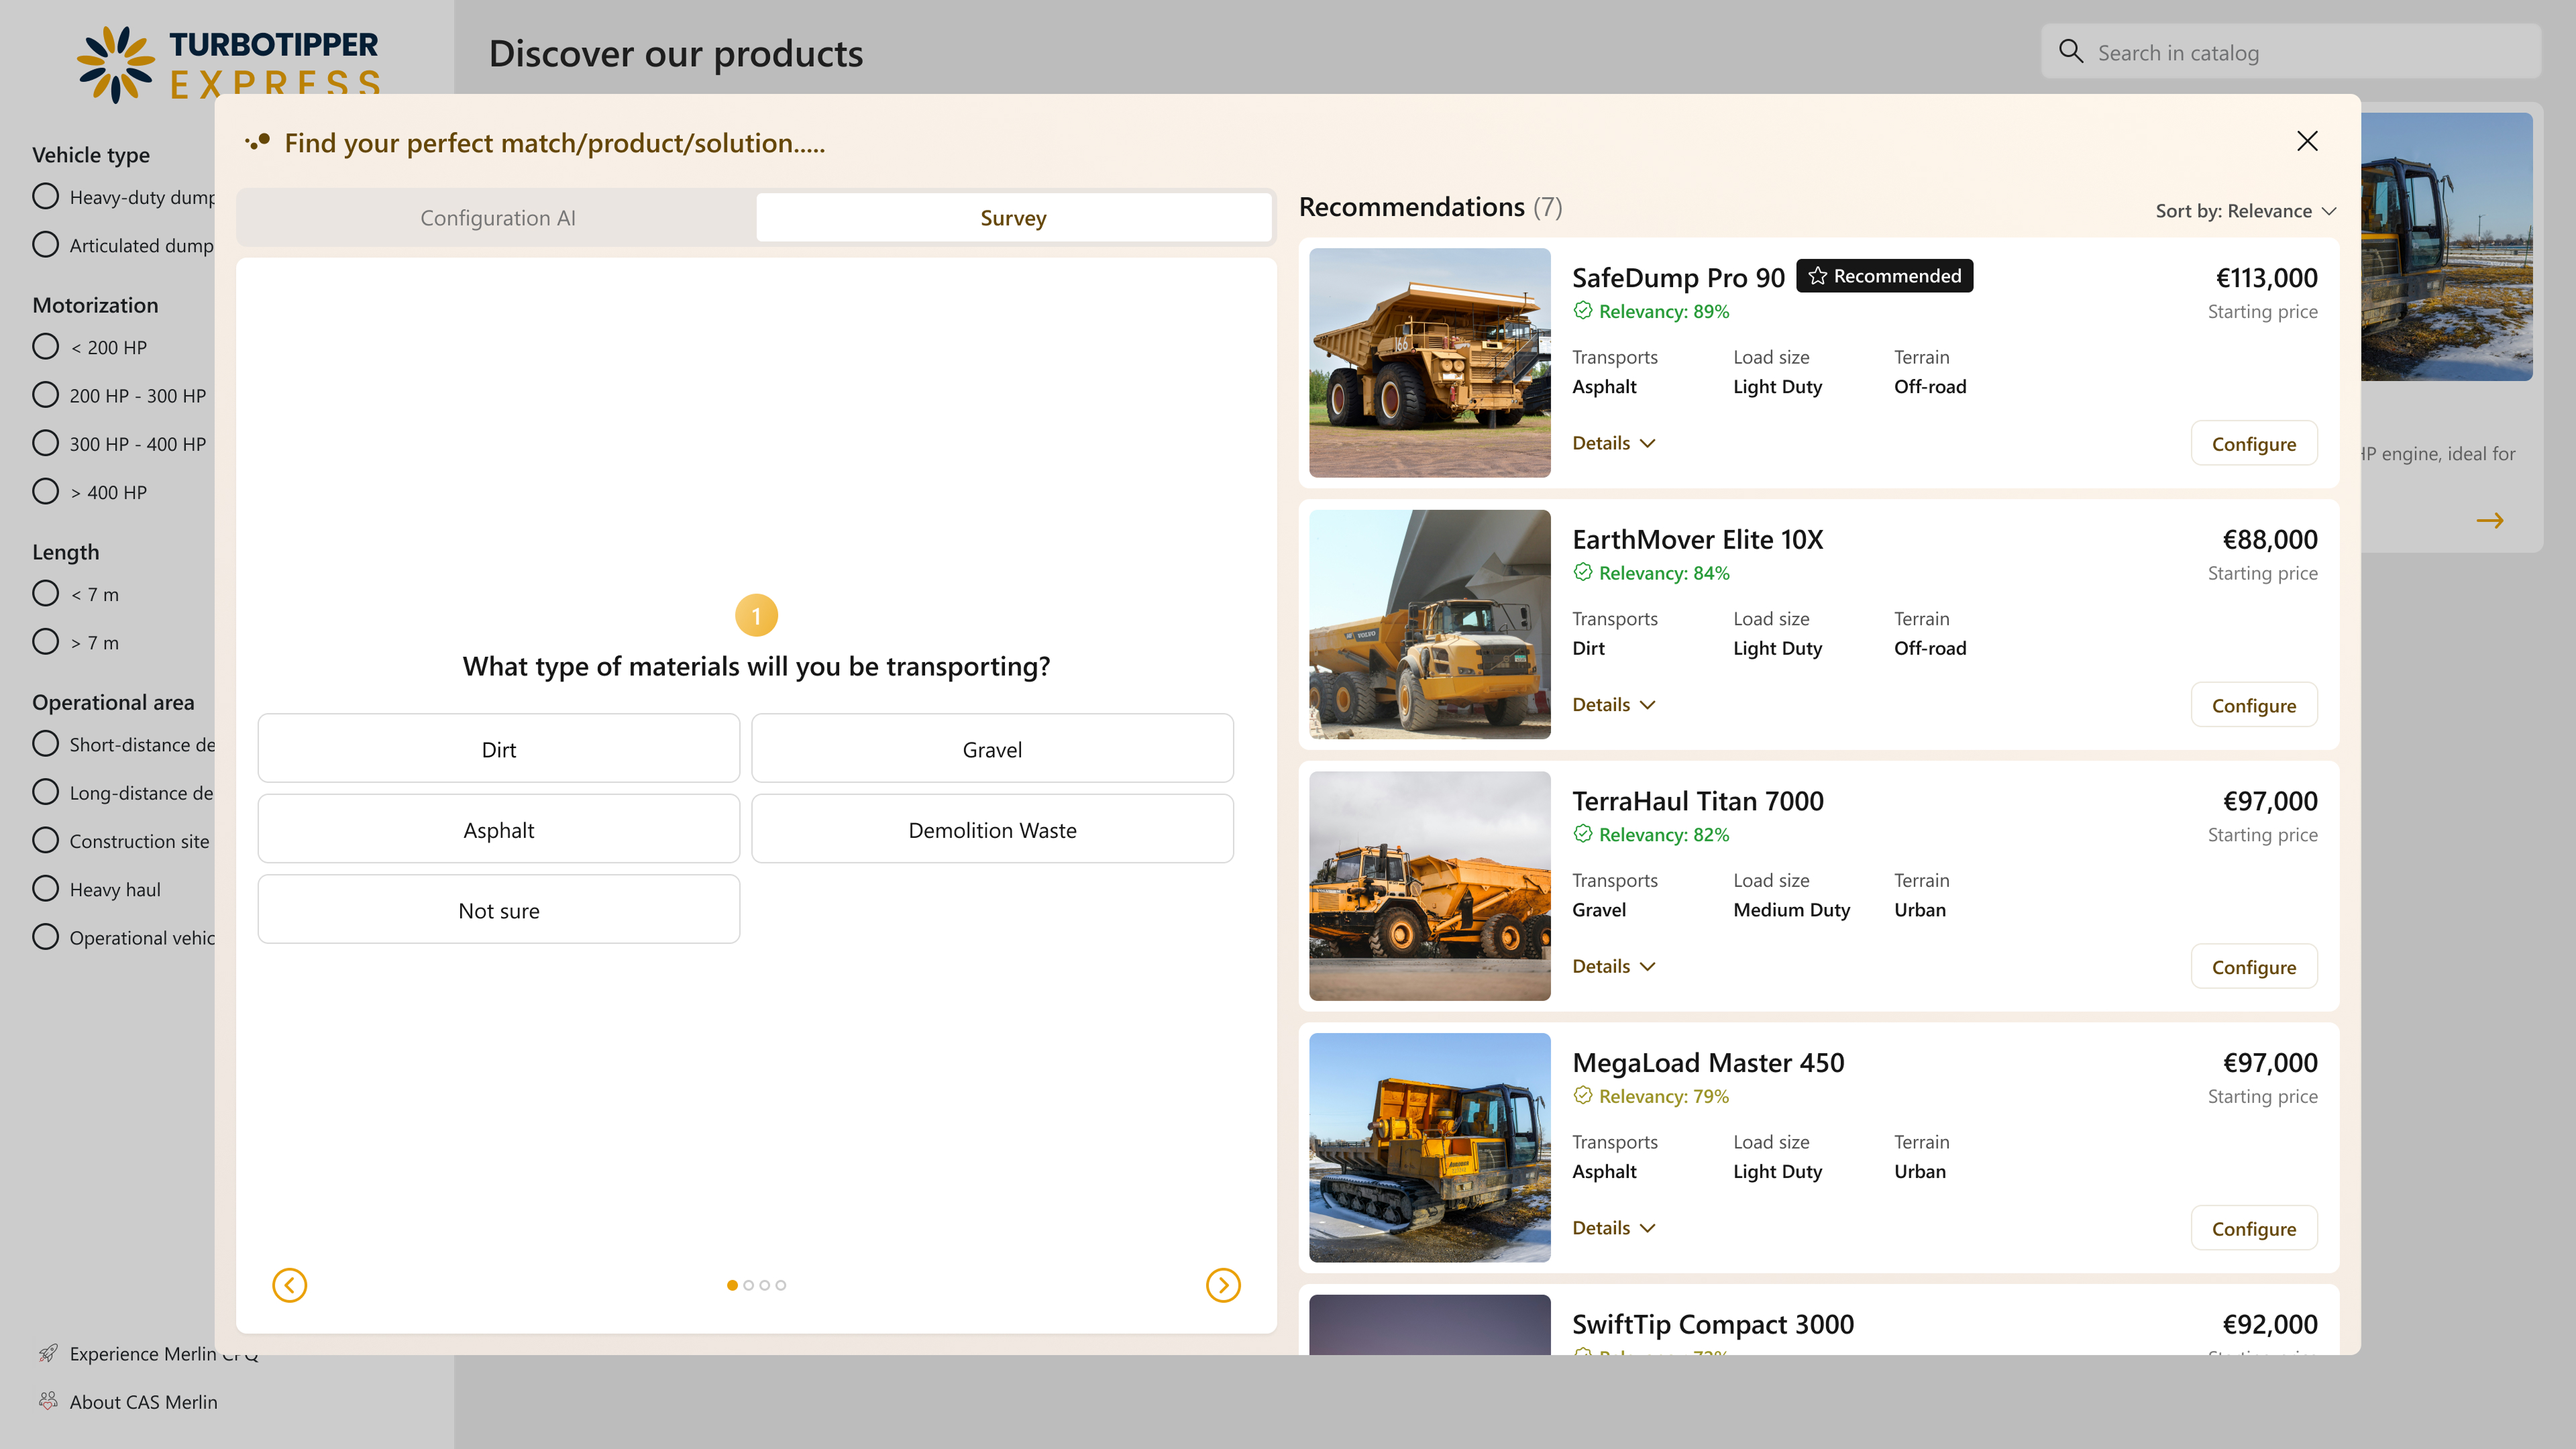2576x1449 pixels.
Task: Choose Heavy haul in Operational area
Action: [x=45, y=887]
